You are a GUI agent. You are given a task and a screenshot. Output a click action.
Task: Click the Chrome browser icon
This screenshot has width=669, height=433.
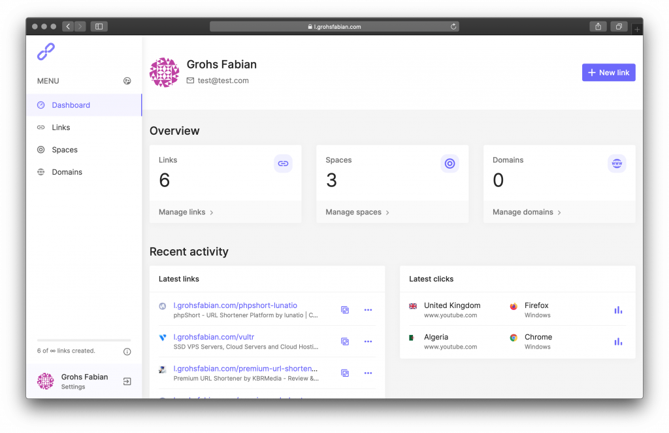514,338
